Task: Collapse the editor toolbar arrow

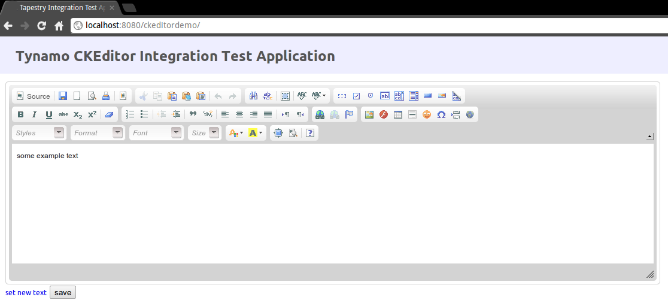Action: [649, 137]
